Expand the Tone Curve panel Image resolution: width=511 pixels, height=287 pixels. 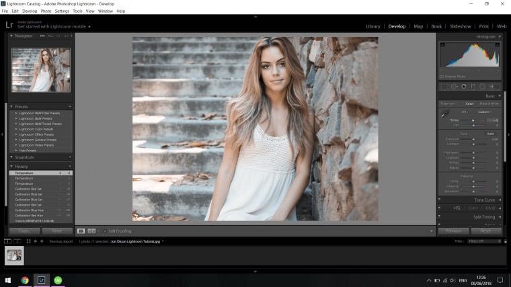pyautogui.click(x=500, y=200)
